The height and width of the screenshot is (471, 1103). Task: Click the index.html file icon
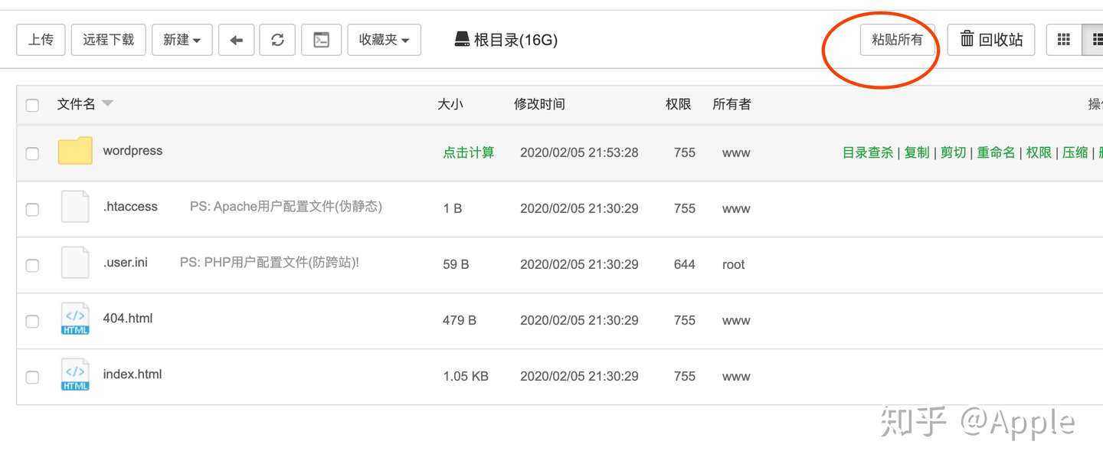(75, 375)
